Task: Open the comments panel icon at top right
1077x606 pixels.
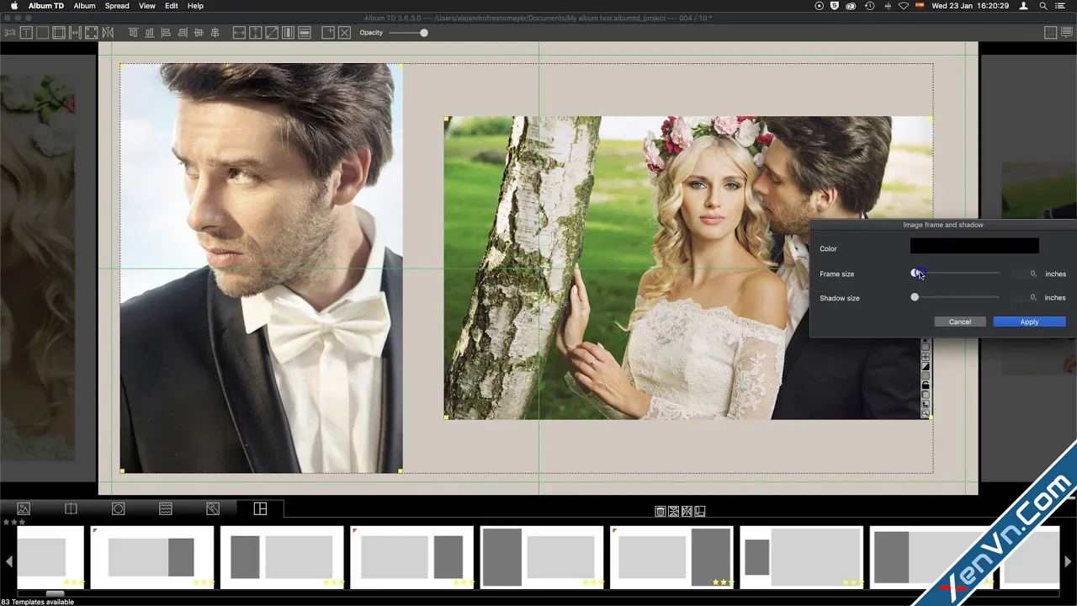Action: 1067,33
